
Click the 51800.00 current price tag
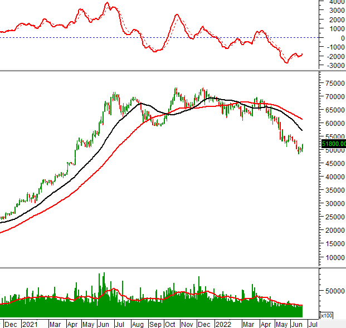(x=334, y=143)
